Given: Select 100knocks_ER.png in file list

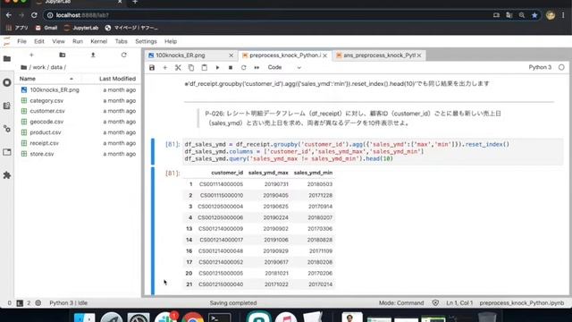Looking at the screenshot, I should pos(78,89).
